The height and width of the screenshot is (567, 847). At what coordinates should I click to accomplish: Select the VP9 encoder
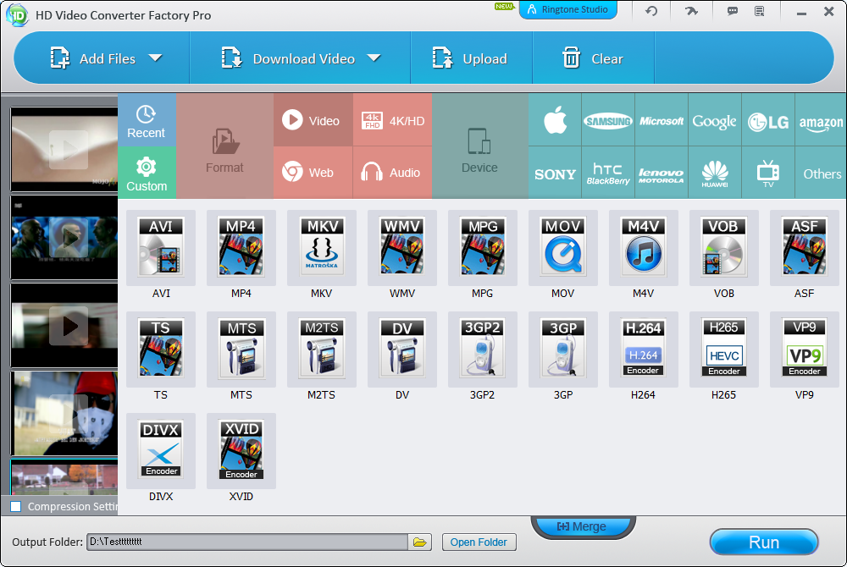pos(805,350)
